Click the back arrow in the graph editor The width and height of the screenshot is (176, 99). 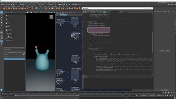(57, 15)
